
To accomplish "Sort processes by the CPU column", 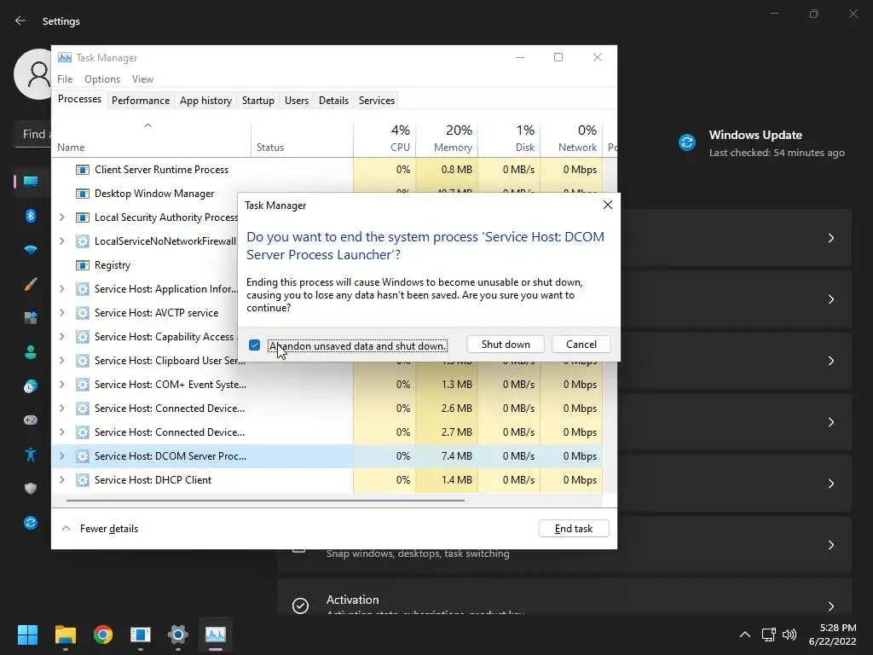I will [x=384, y=138].
